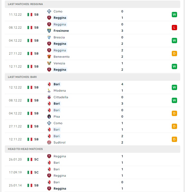Click the orange D badge for Bari vs Pisa
The width and height of the screenshot is (185, 192).
point(174,113)
